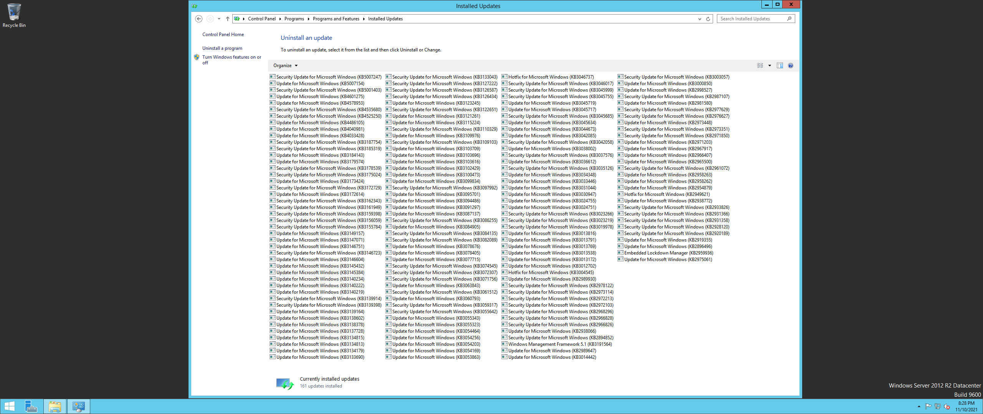Click the Change your view icon
Image resolution: width=983 pixels, height=414 pixels.
760,66
